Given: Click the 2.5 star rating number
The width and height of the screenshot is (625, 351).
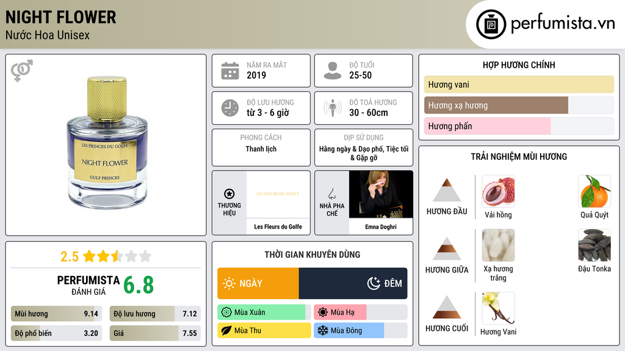Looking at the screenshot, I should pos(70,257).
